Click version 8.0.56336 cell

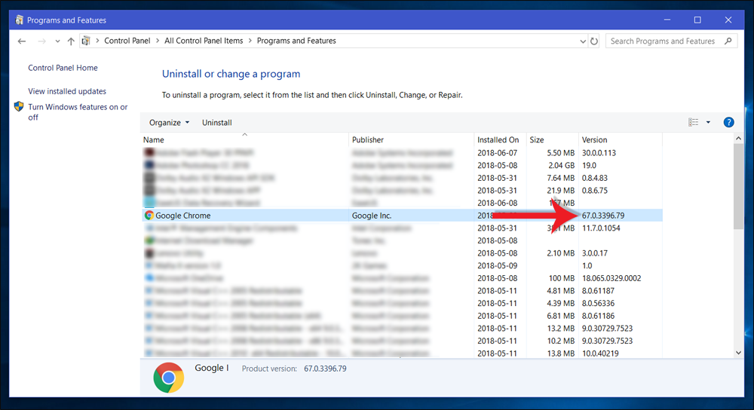click(x=598, y=303)
